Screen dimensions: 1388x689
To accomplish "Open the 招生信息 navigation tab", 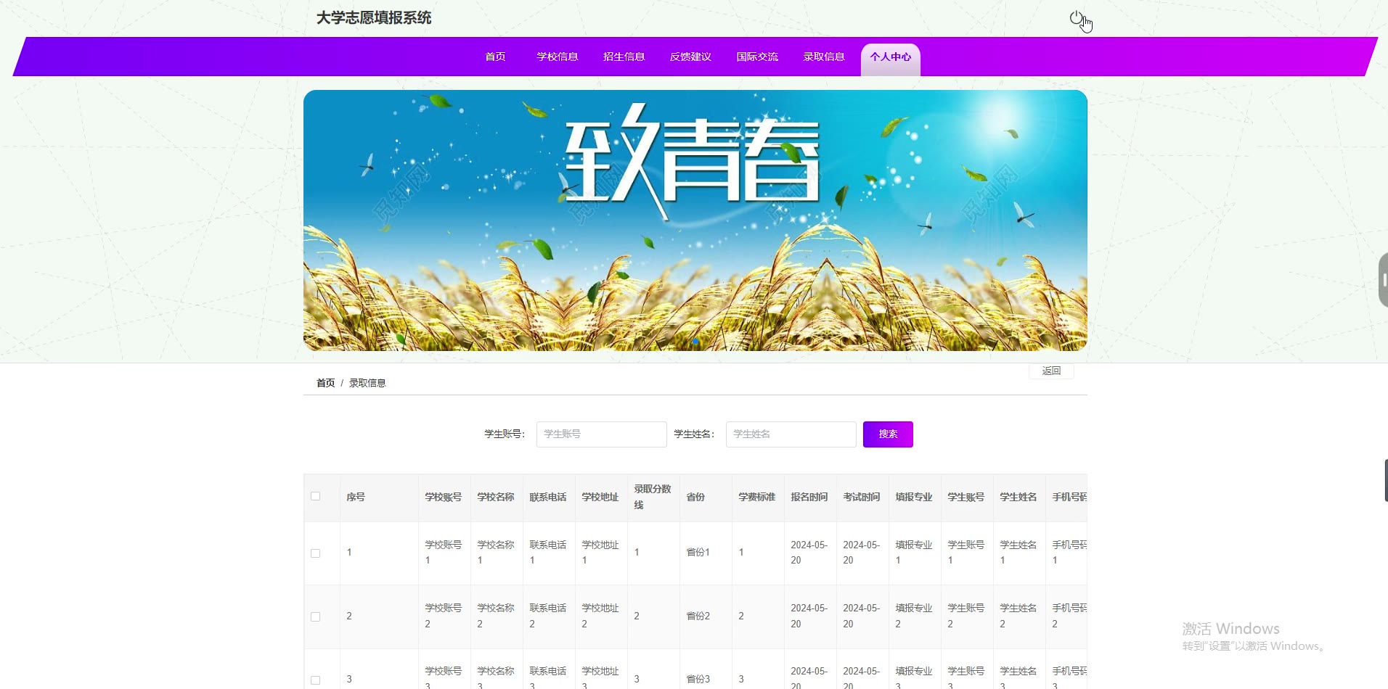I will [624, 57].
